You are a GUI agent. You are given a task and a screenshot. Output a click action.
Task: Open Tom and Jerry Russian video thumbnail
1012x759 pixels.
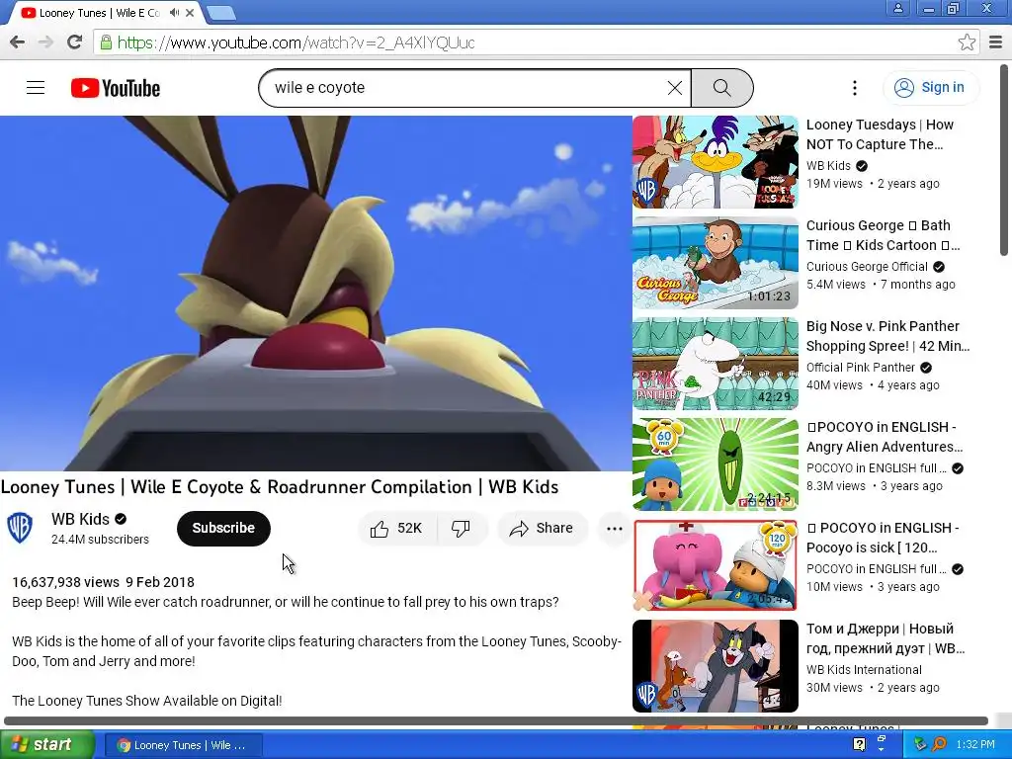coord(716,665)
